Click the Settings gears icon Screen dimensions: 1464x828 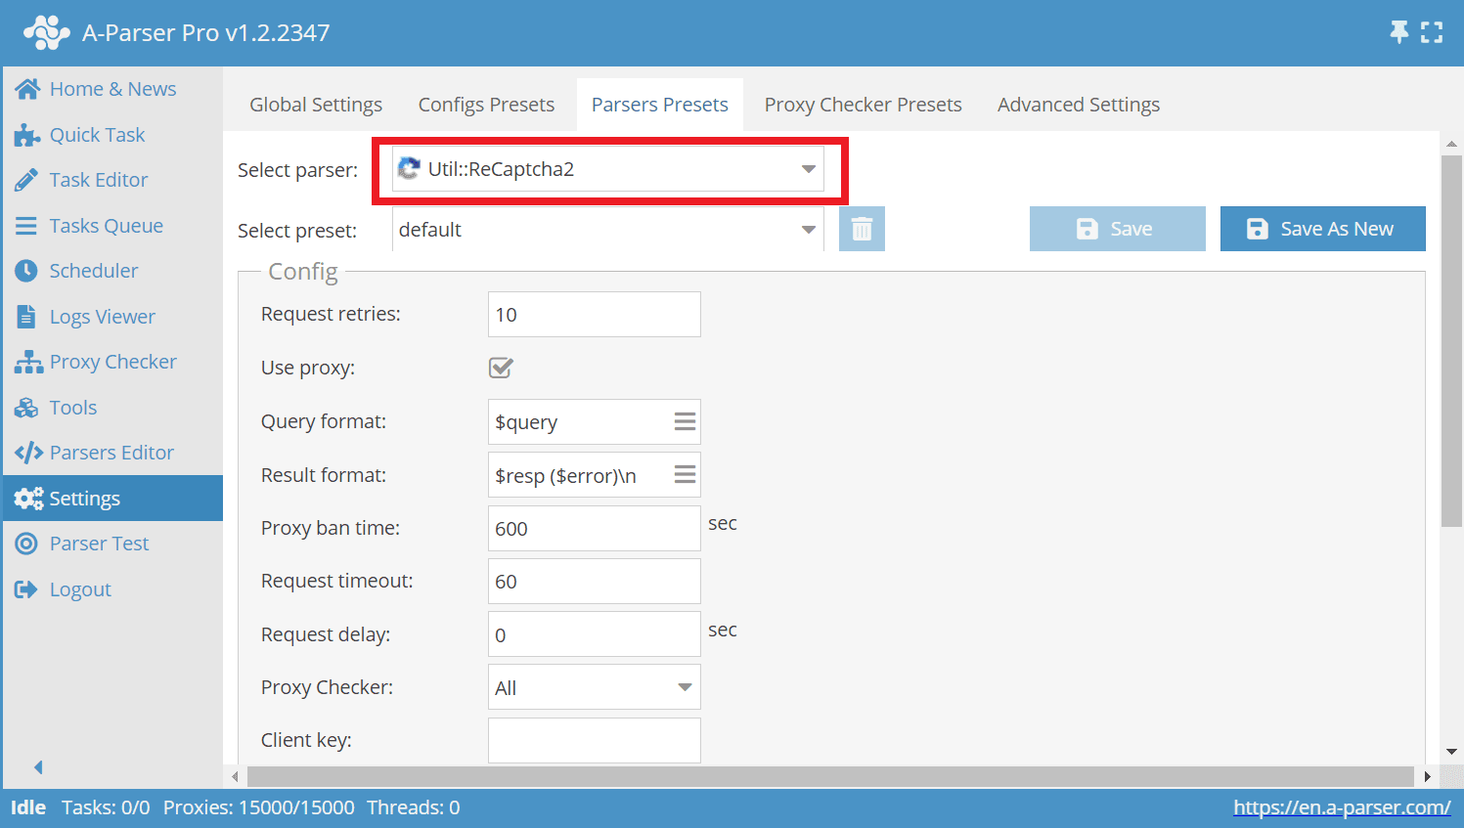[28, 499]
